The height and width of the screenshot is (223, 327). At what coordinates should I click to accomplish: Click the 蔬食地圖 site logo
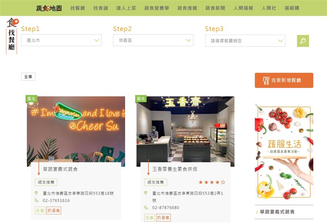coord(49,8)
